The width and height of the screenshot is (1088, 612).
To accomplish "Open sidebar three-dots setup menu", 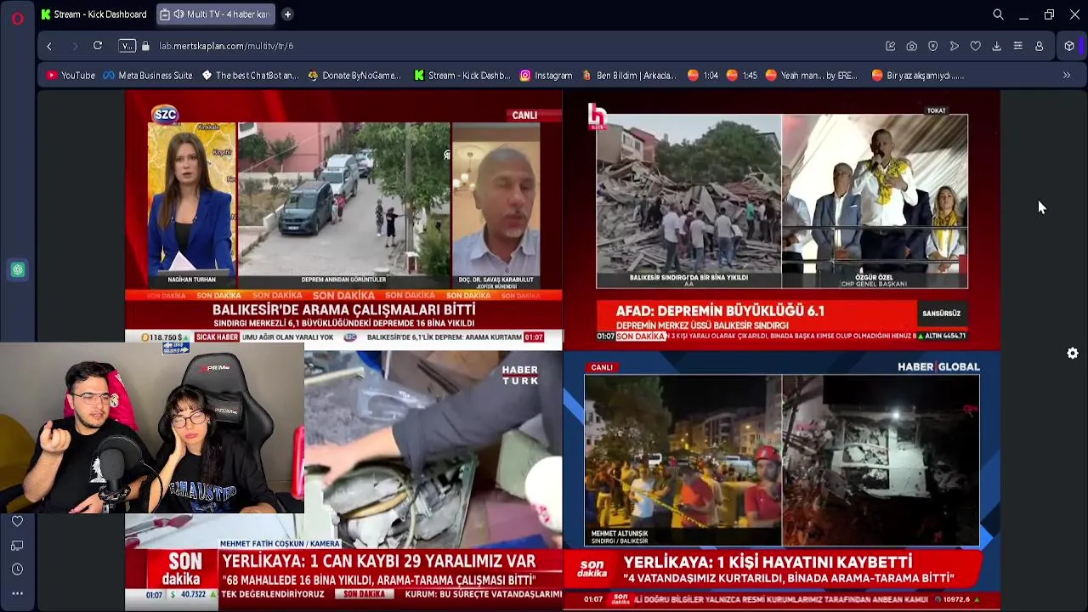I will (x=17, y=593).
